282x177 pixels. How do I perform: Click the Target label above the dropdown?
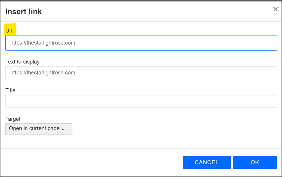(x=13, y=119)
